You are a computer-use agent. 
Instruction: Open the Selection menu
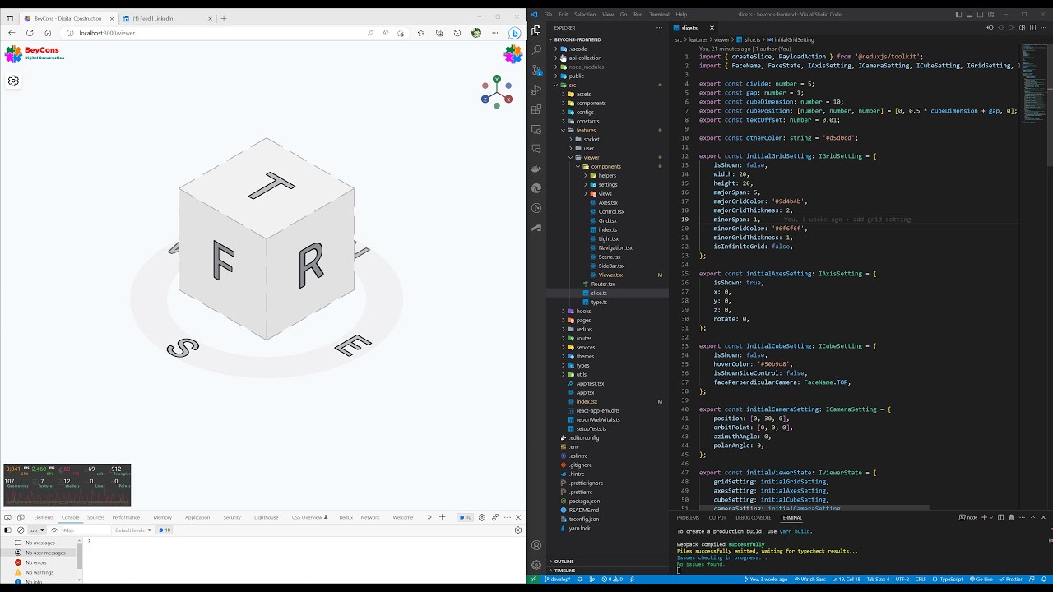click(x=585, y=14)
